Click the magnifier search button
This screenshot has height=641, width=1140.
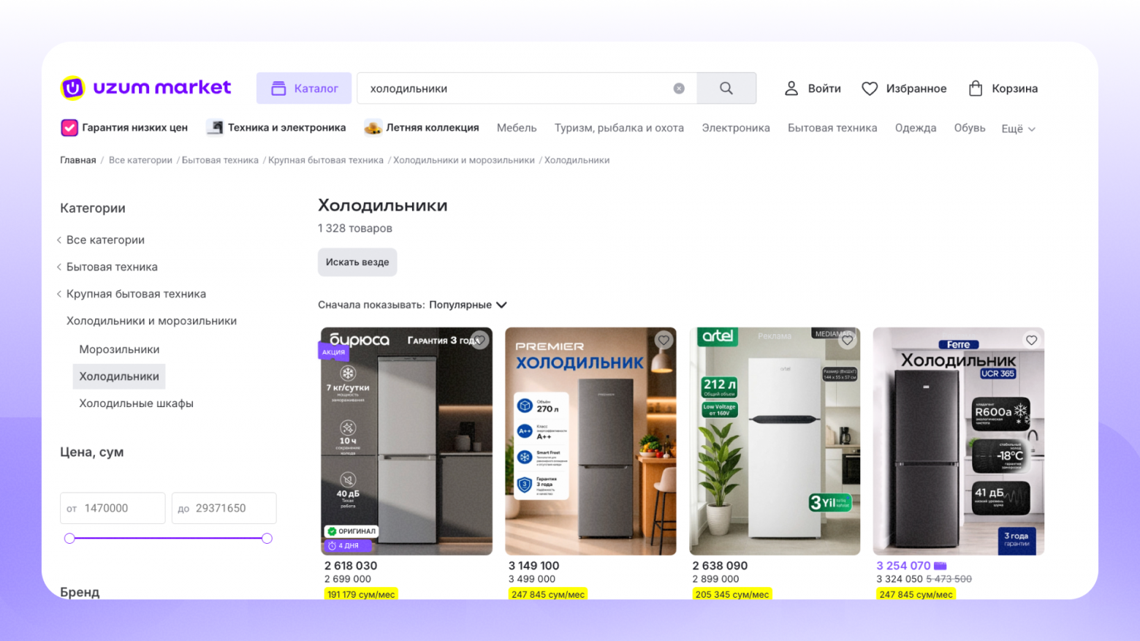coord(726,88)
